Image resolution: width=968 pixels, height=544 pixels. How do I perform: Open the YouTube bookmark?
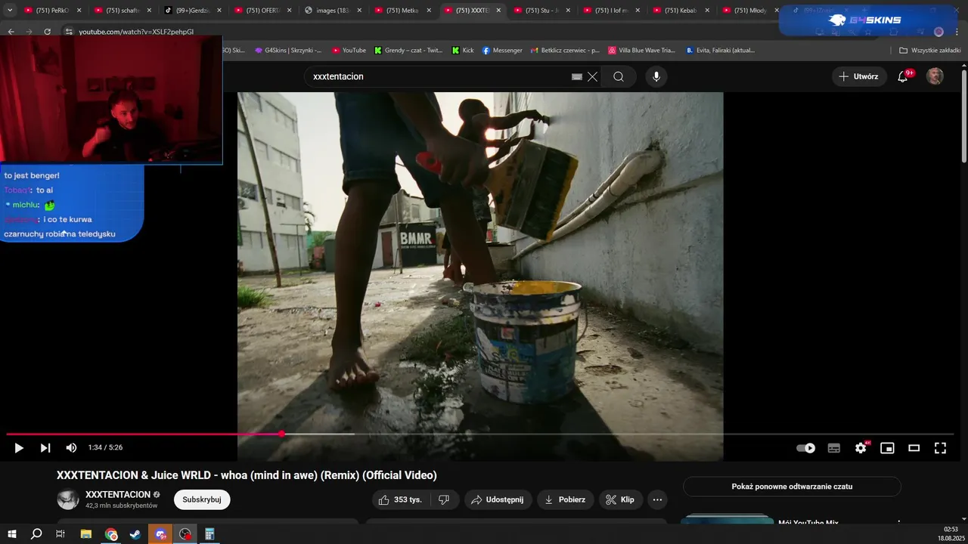coord(349,50)
